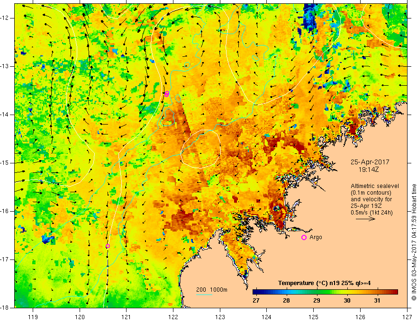417x322 pixels.
Task: Click the colorbar value '30'
Action: [x=347, y=301]
